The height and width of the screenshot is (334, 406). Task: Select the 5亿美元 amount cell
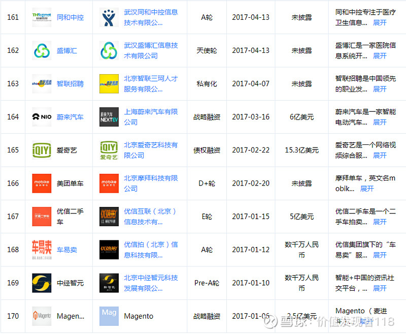(301, 217)
